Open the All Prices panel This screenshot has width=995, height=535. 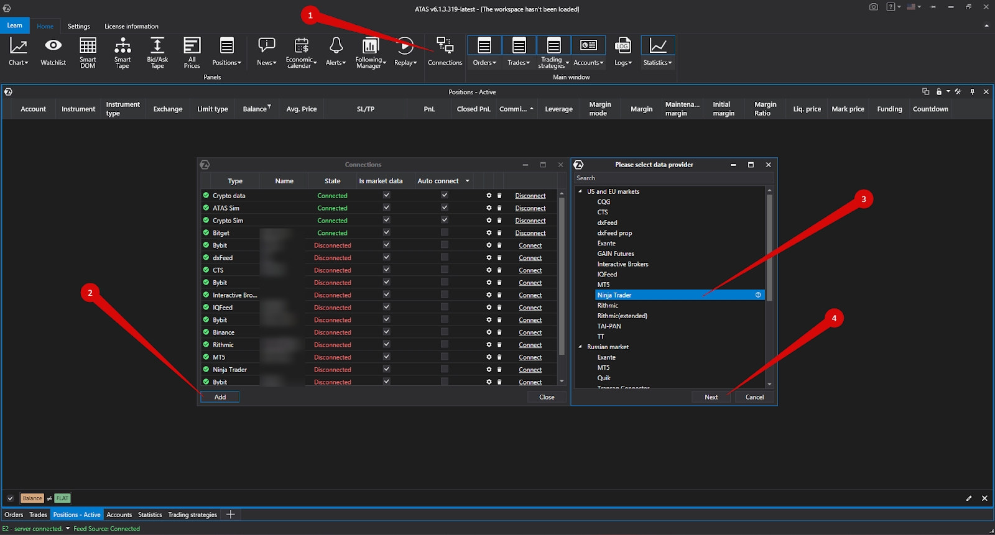pyautogui.click(x=192, y=52)
